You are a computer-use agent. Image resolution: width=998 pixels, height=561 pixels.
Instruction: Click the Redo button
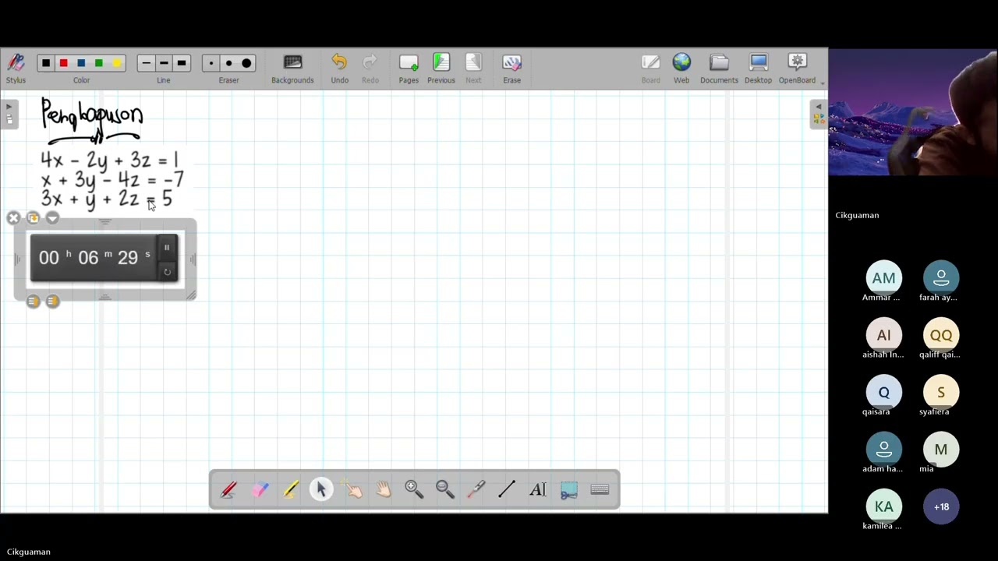click(x=370, y=68)
